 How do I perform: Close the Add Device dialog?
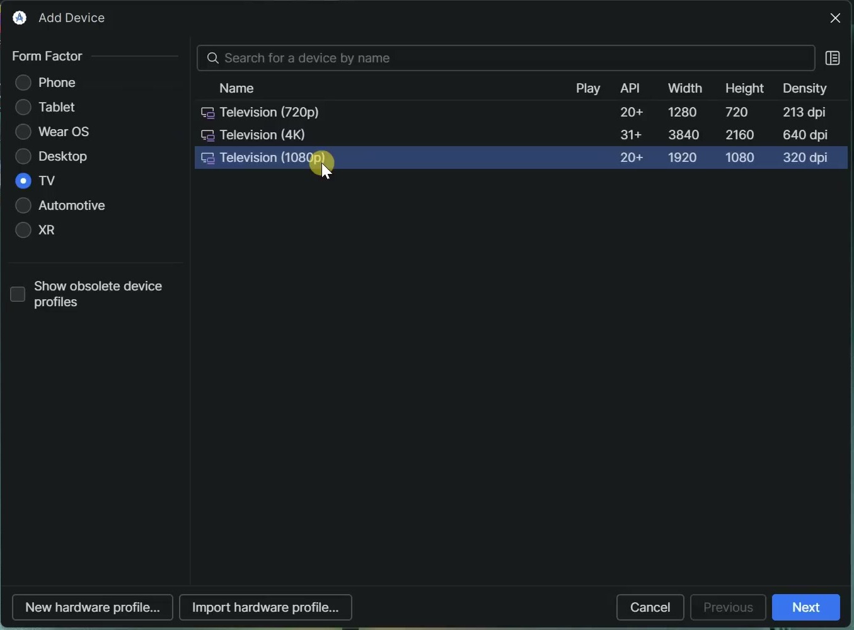click(x=836, y=18)
